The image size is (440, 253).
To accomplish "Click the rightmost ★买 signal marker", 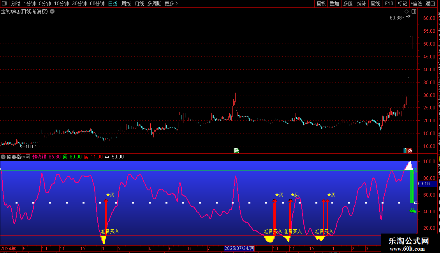I will coord(331,195).
